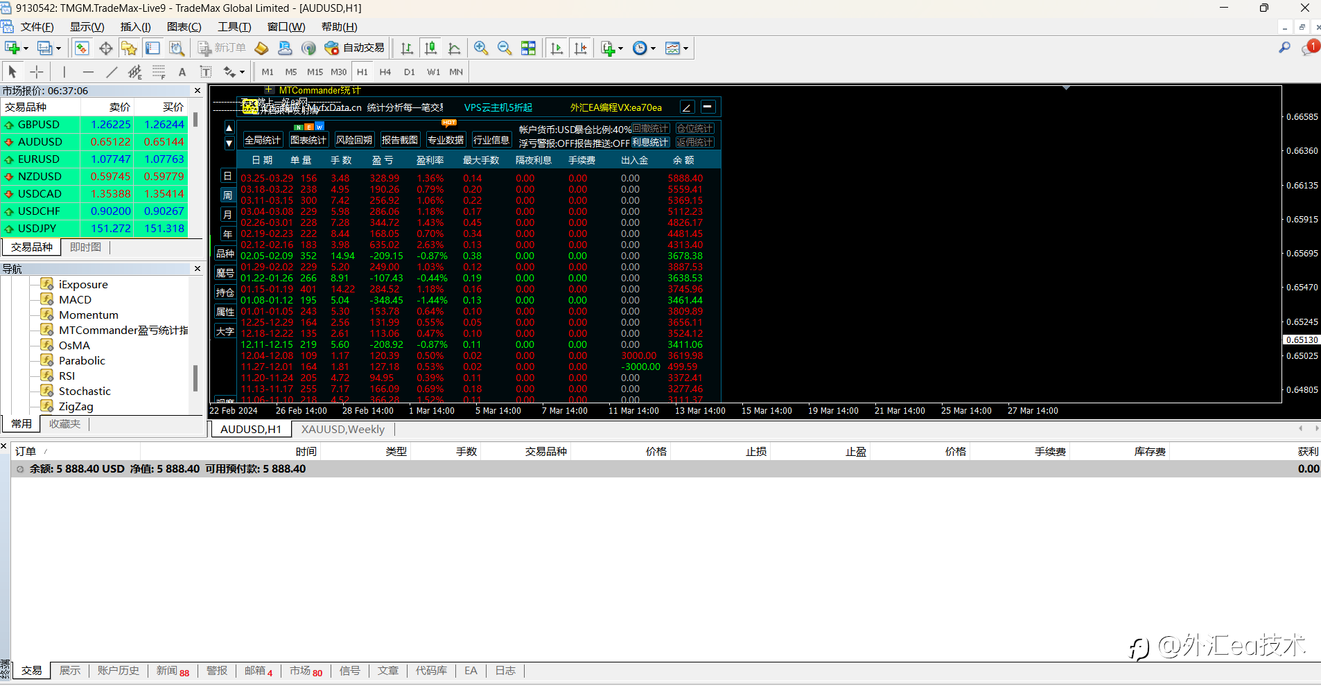Click the pencil edit icon in stats panel
The height and width of the screenshot is (686, 1321).
click(x=687, y=107)
